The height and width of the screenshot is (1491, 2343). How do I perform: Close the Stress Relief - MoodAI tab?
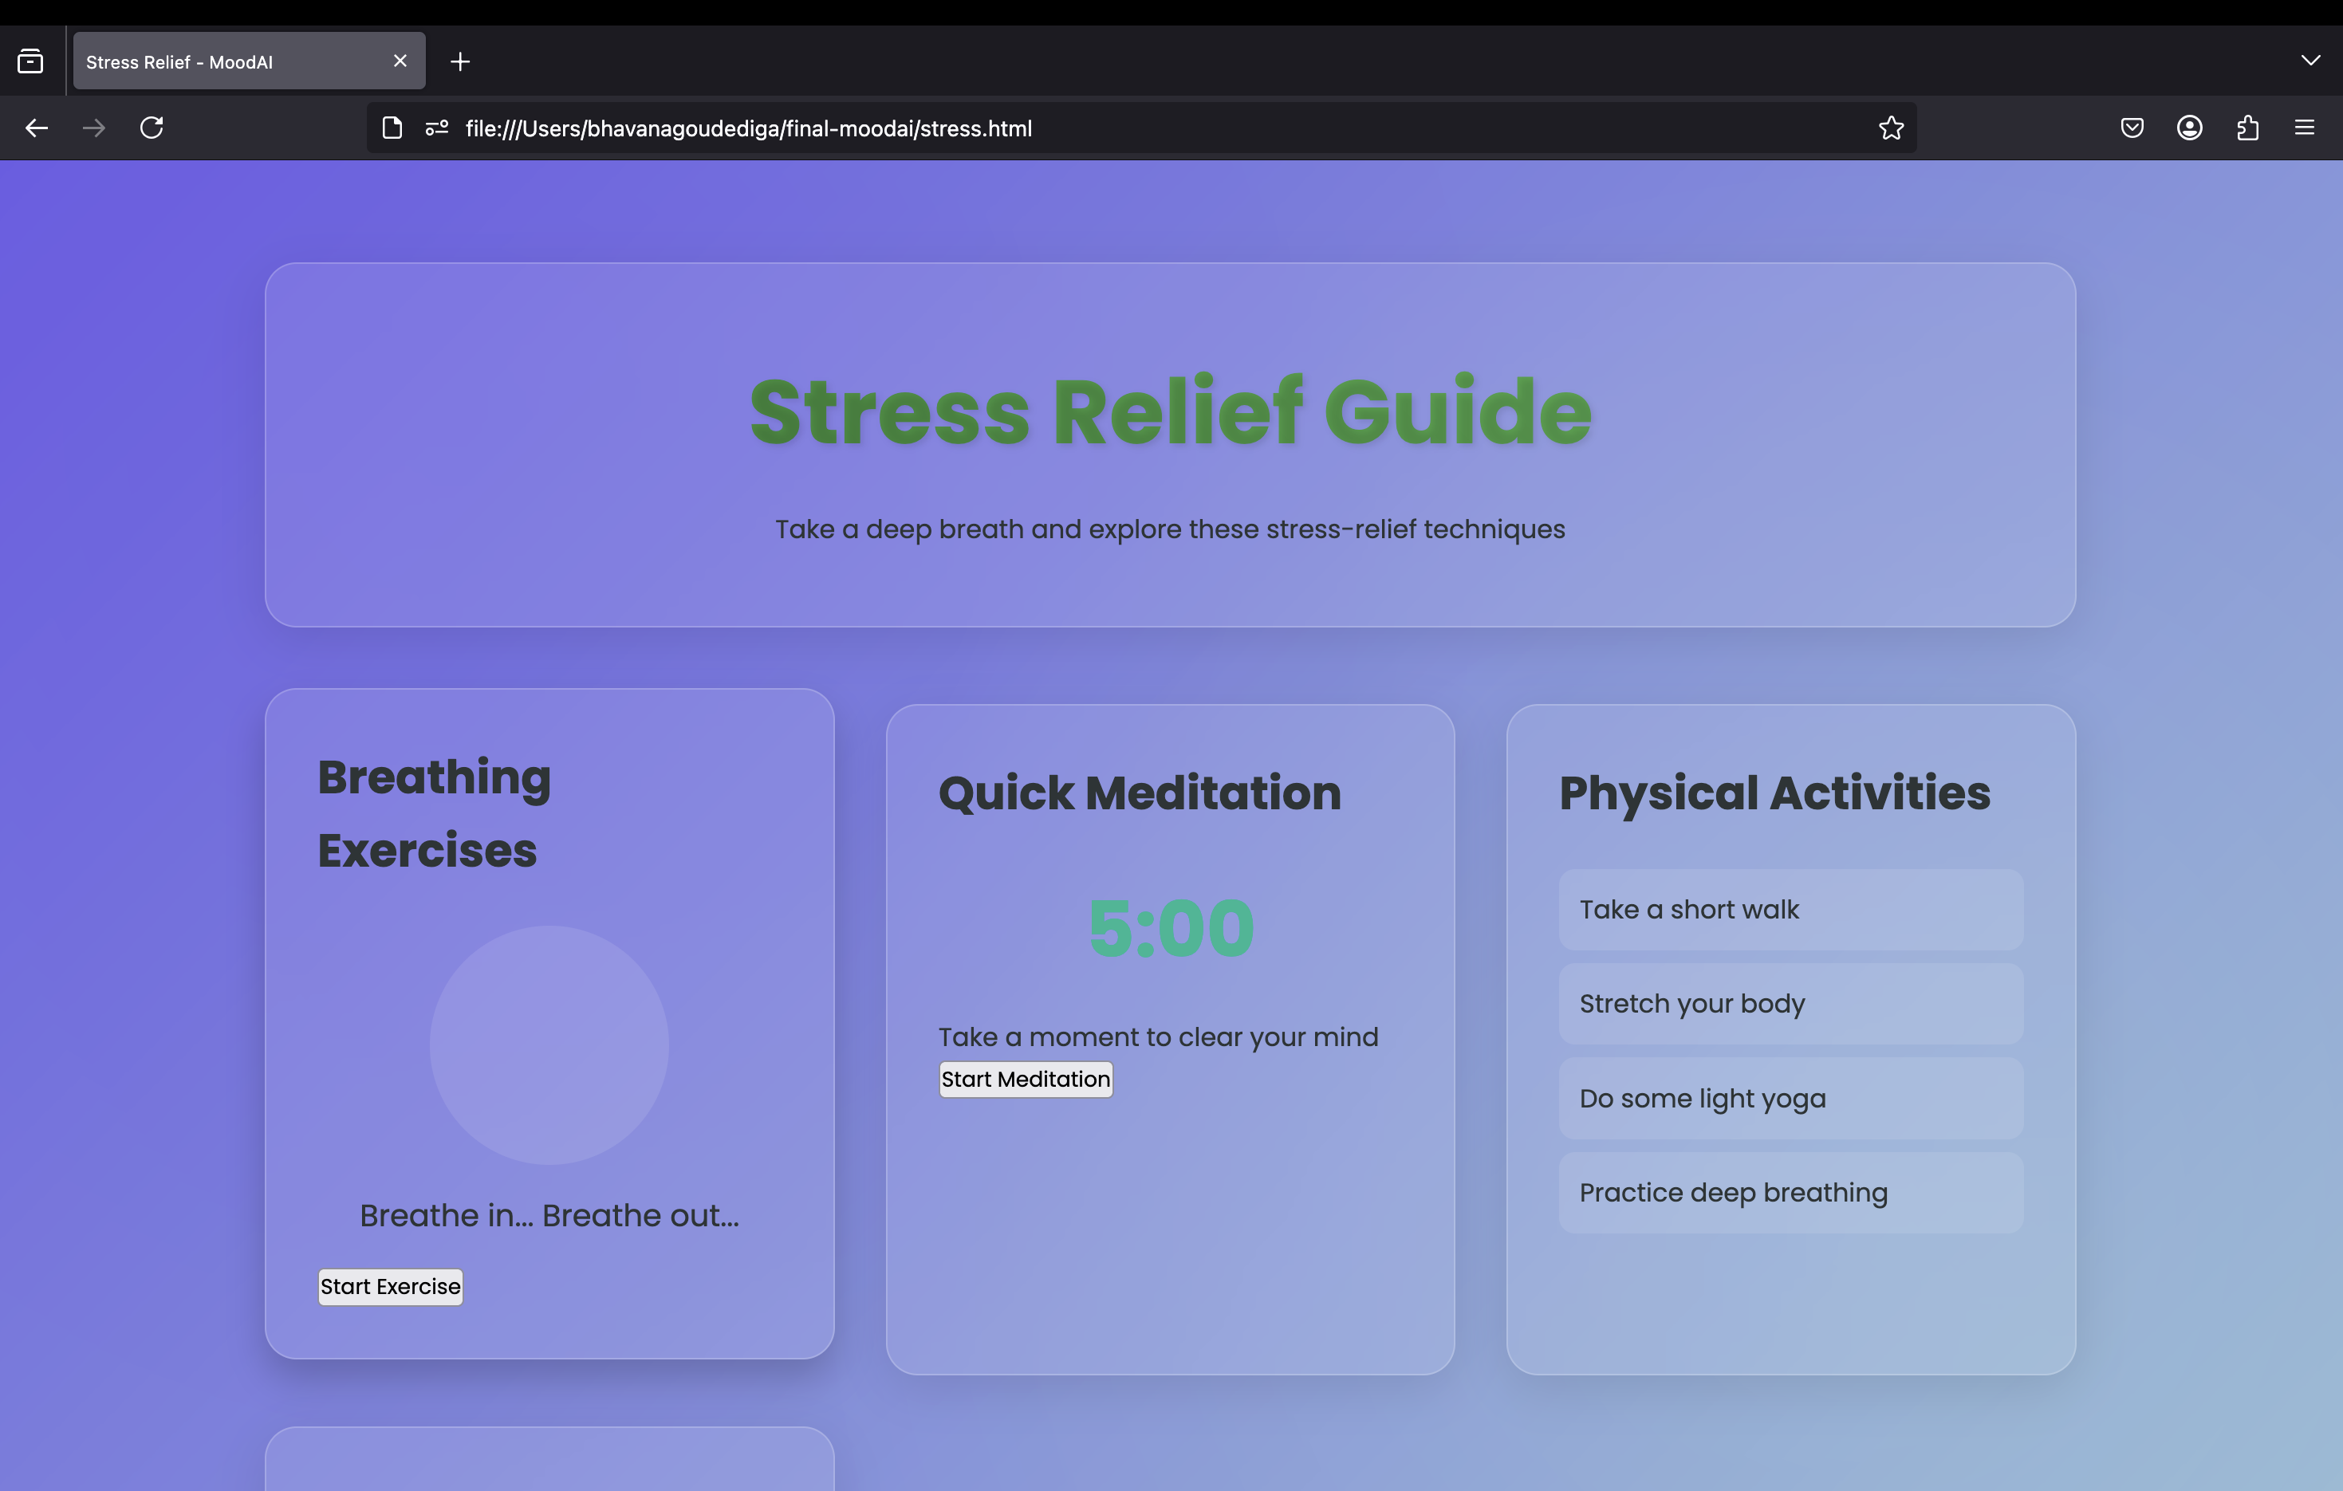[x=400, y=61]
